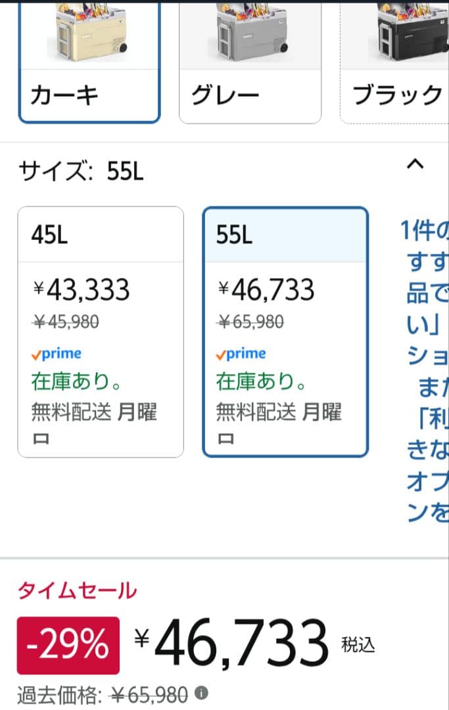449x710 pixels.
Task: Click the Prime badge inside the 45L card
Action: [x=57, y=354]
